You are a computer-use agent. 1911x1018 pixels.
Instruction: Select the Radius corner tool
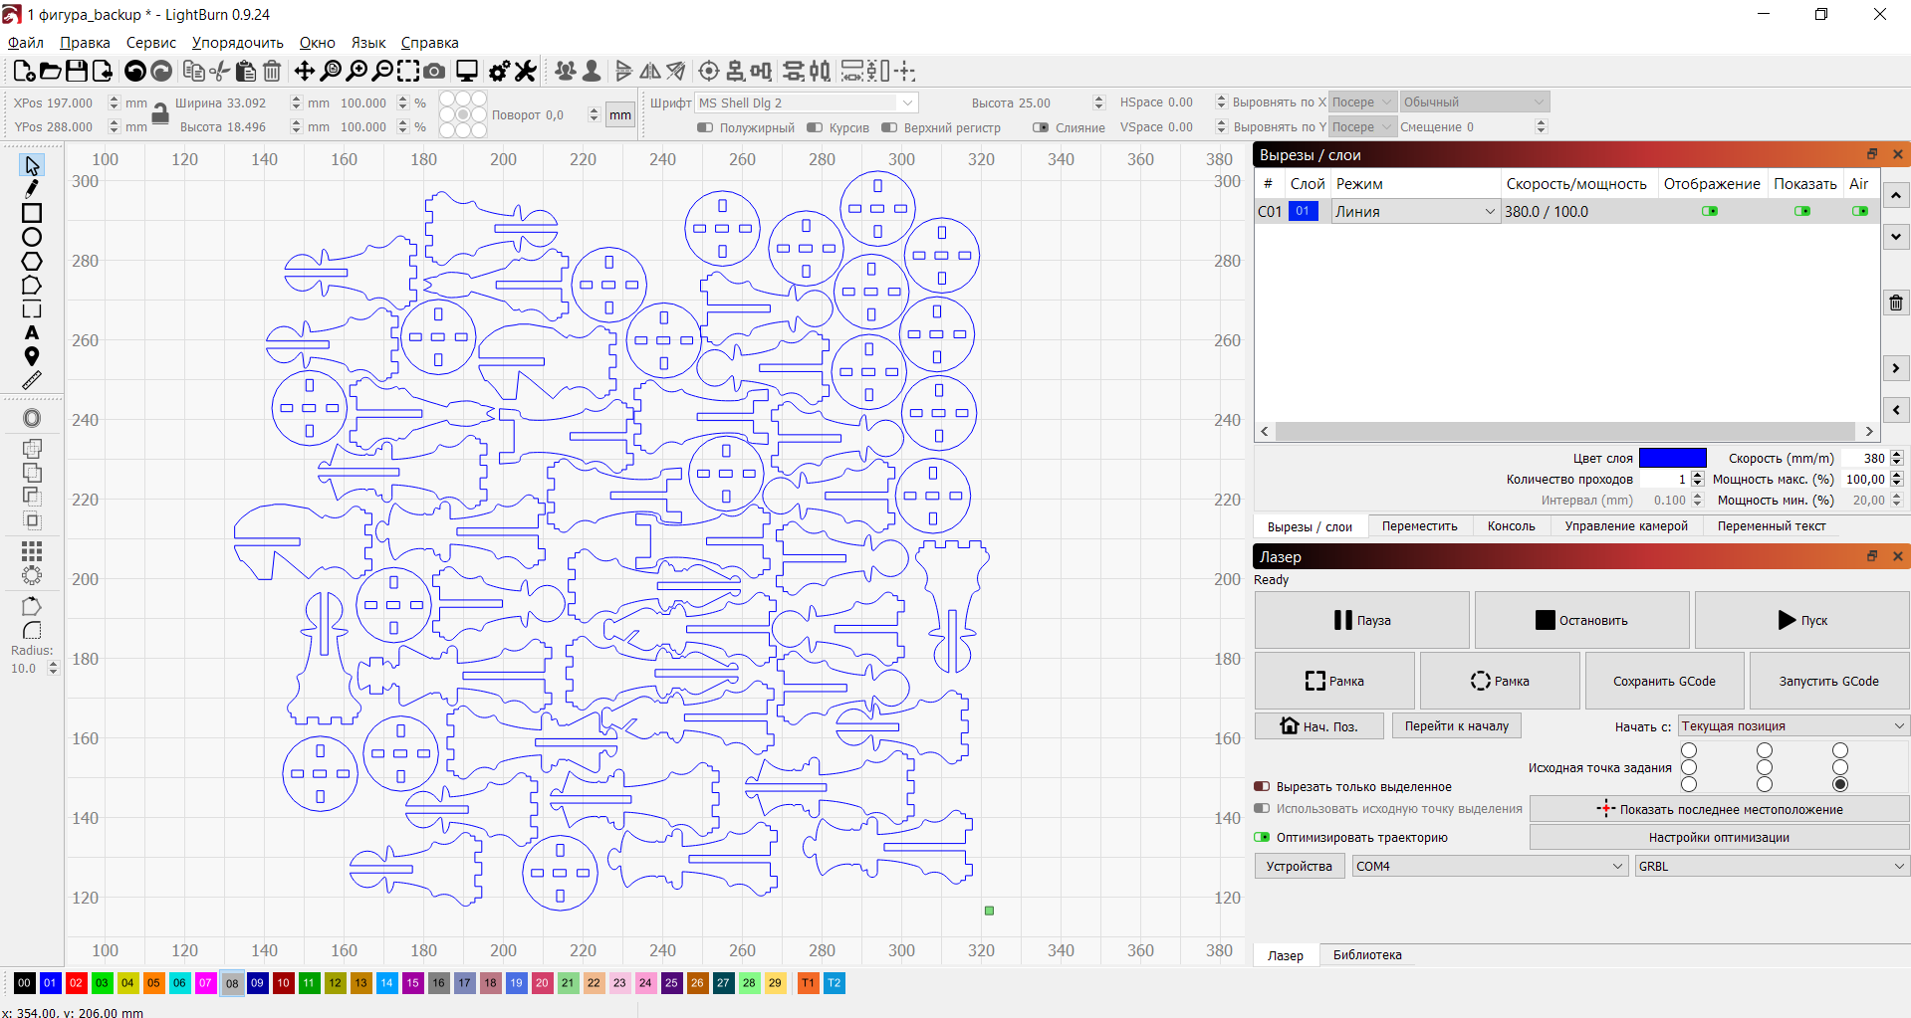coord(32,631)
